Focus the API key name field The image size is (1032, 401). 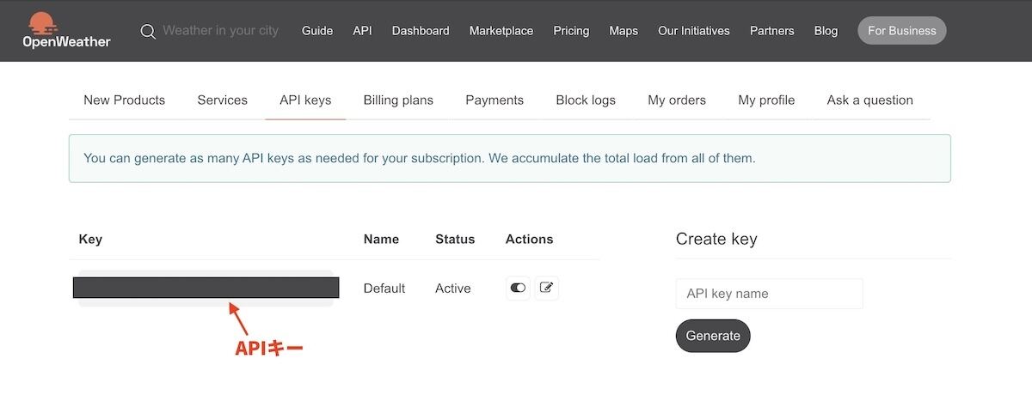pos(769,294)
